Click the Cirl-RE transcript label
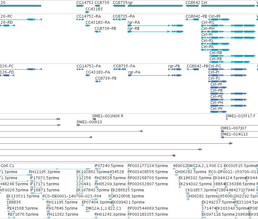Viewport: 258px width, 219px height. [x=216, y=59]
